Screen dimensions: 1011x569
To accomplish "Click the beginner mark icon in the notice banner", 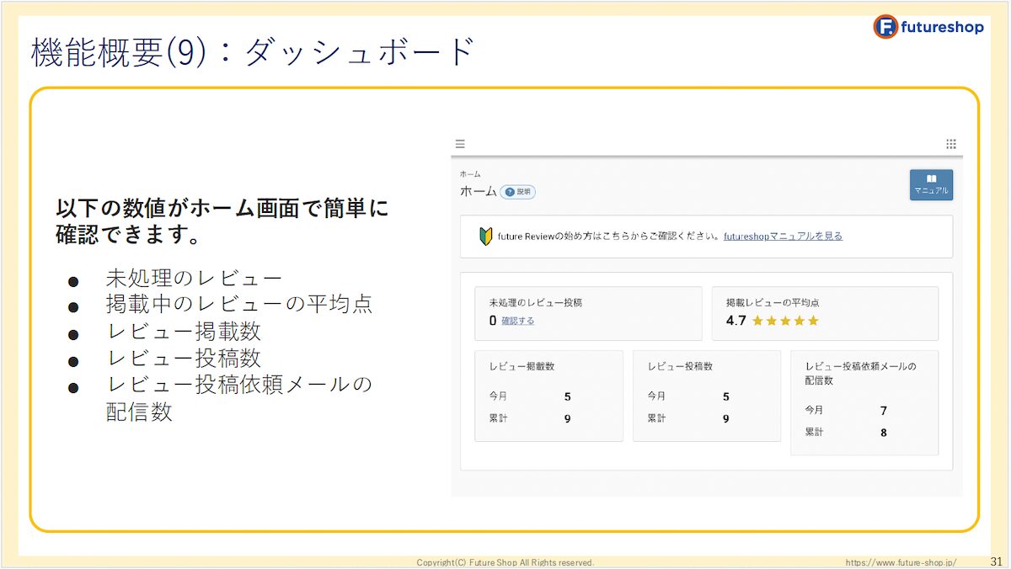I will 485,234.
